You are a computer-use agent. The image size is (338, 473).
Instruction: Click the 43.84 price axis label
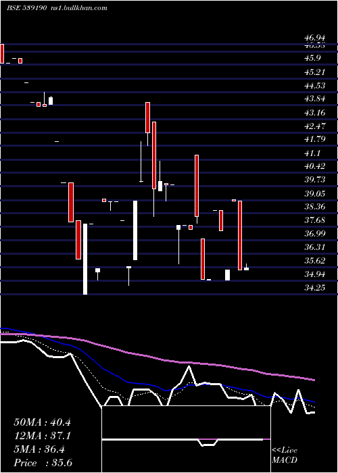tap(315, 99)
